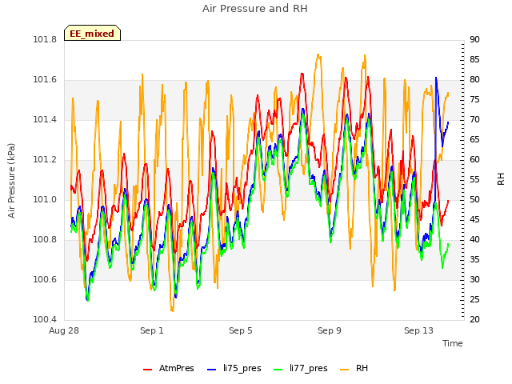Click the Air Pressure (kPa) axis label
Viewport: 512px width, 384px height.
tap(11, 181)
